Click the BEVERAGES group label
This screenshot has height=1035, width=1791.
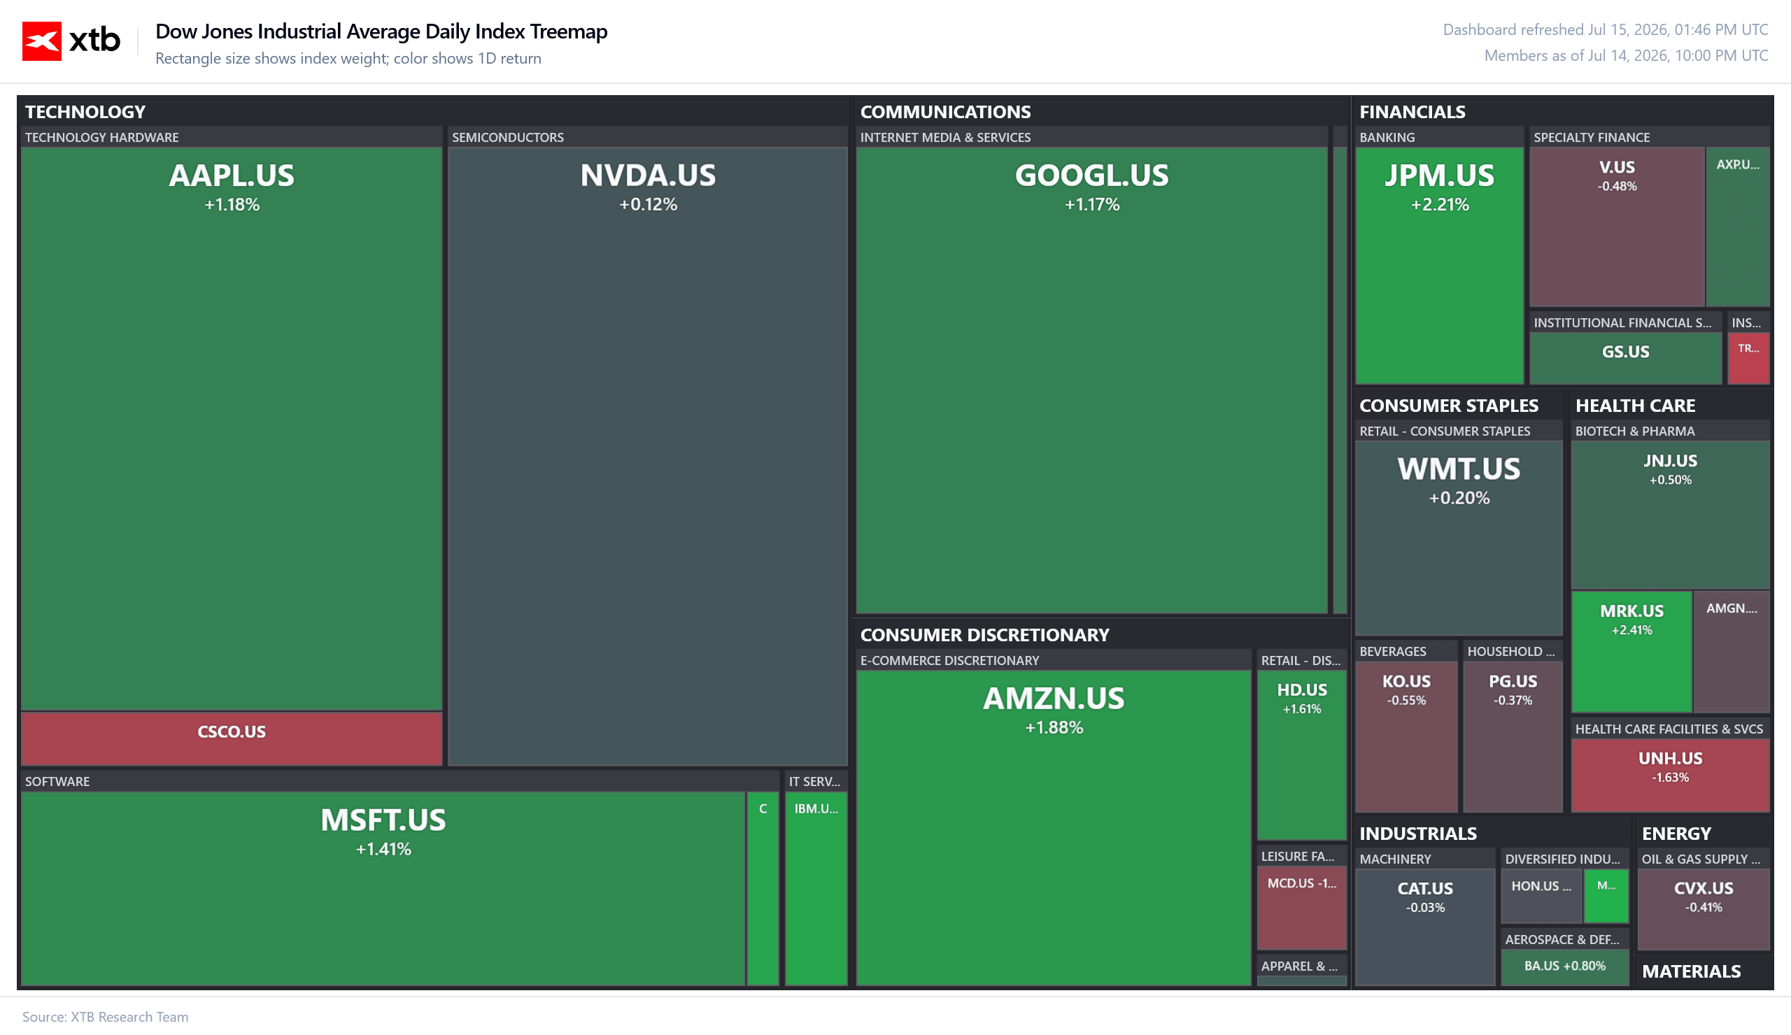tap(1392, 651)
